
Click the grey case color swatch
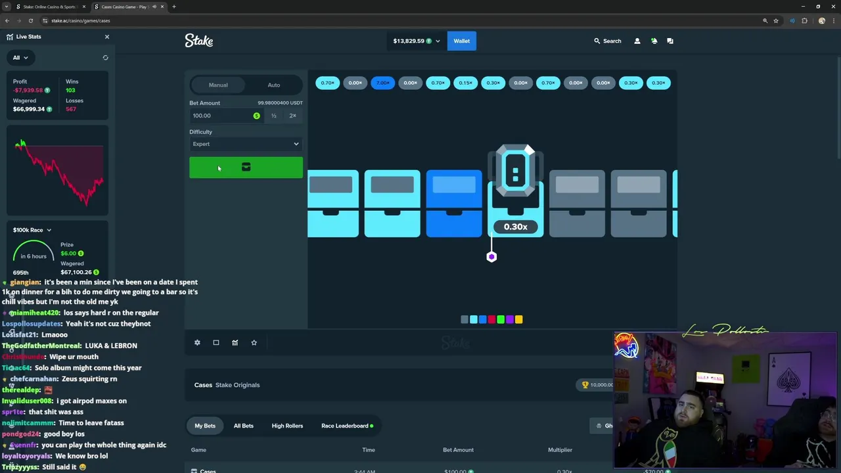click(x=465, y=319)
